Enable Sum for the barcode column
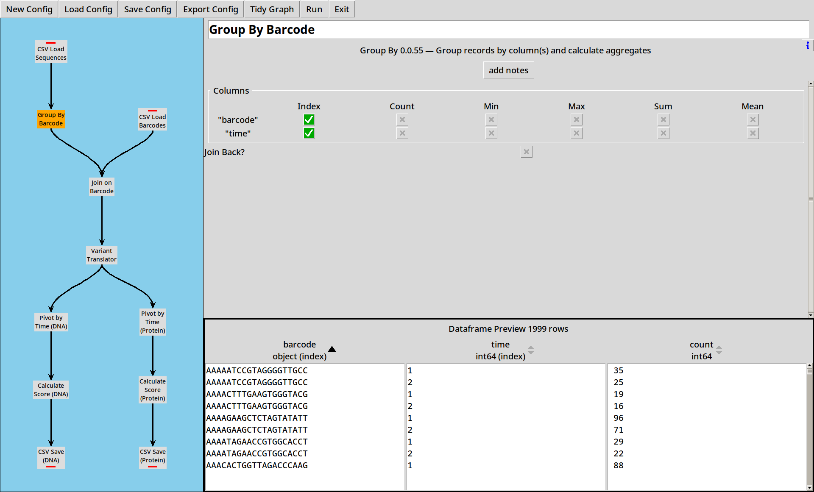This screenshot has width=814, height=492. pyautogui.click(x=663, y=120)
